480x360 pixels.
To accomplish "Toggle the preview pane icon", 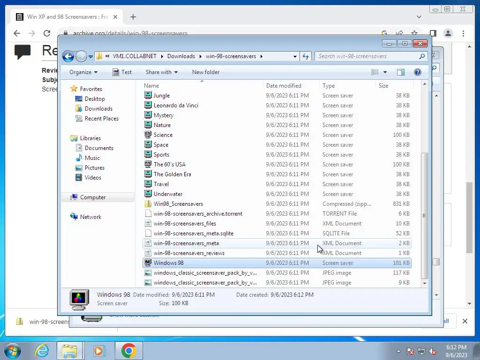I will (x=400, y=72).
